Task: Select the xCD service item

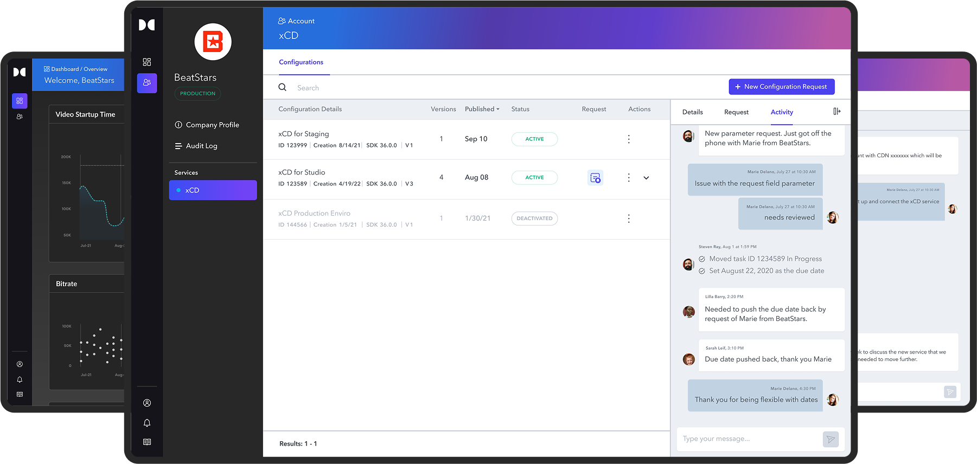Action: (x=213, y=190)
